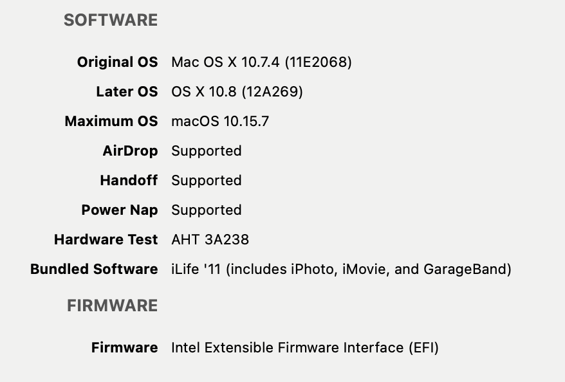Click the Later OS label
Screen dimensions: 565x382
[127, 92]
